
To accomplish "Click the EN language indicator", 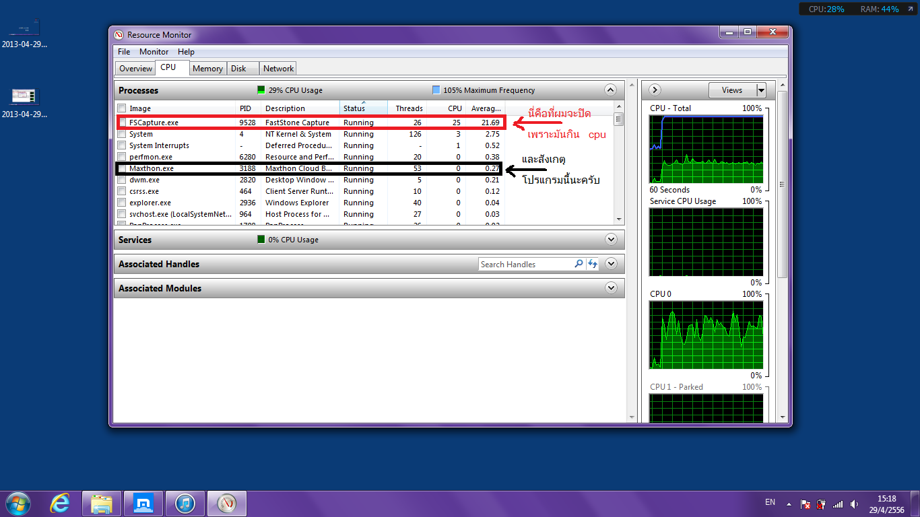I will (x=770, y=502).
